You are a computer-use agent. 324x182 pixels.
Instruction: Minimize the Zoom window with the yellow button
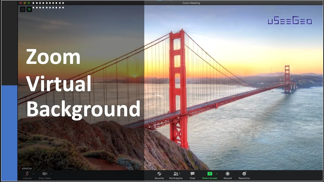(25, 3)
